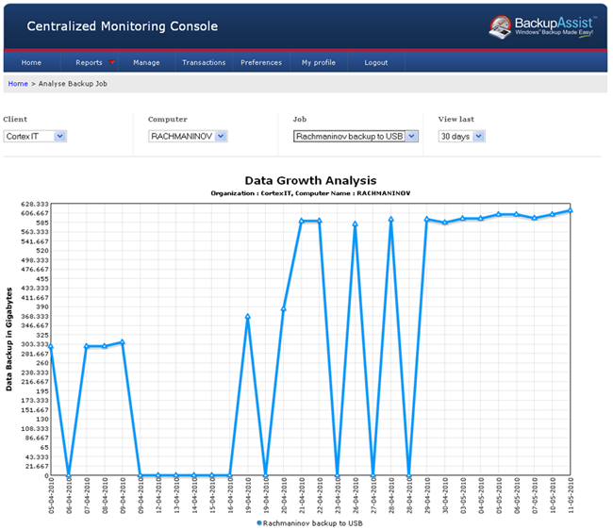Click the data point at 11-05-2010

pyautogui.click(x=571, y=210)
